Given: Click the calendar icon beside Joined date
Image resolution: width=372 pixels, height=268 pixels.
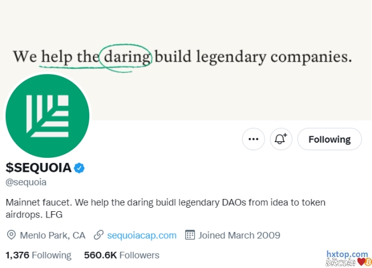Looking at the screenshot, I should [x=189, y=235].
